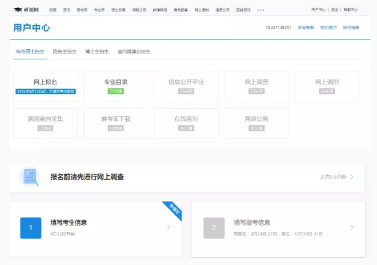This screenshot has height=265, width=377.
Task: Switch to the 面向港澳台招生 tab
Action: 134,52
